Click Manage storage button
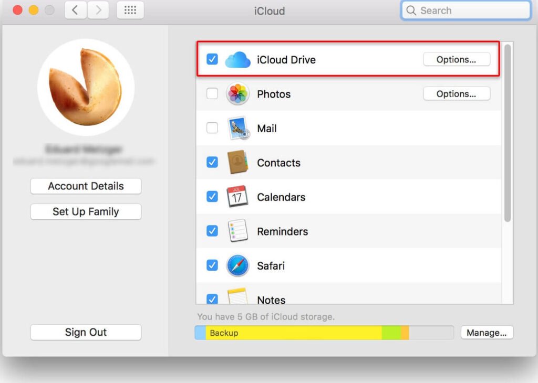Viewport: 538px width, 383px height. coord(487,333)
